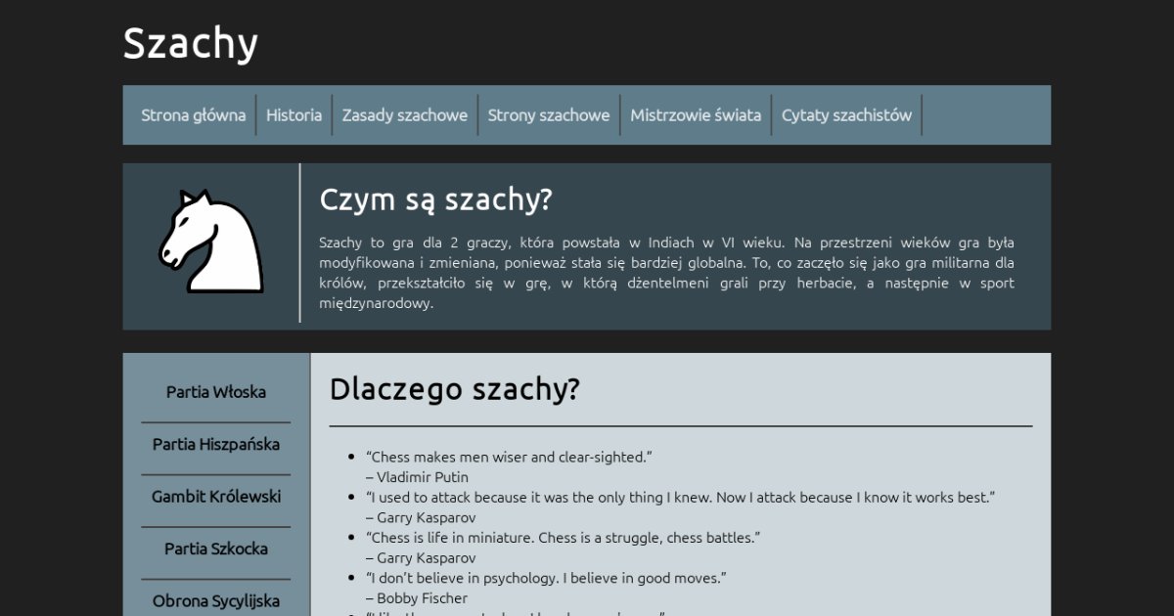This screenshot has height=616, width=1174.
Task: Click the white chess knight icon
Action: (211, 242)
